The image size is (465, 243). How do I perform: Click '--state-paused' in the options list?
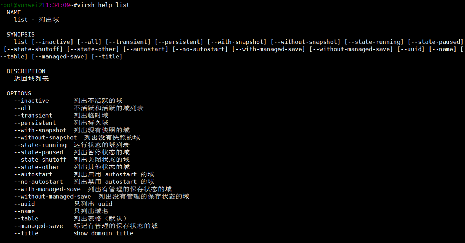click(x=38, y=152)
